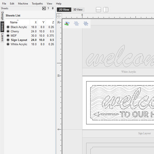The image size is (154, 154).
Task: Switch to horizontal split view layout
Action: pyautogui.click(x=98, y=10)
